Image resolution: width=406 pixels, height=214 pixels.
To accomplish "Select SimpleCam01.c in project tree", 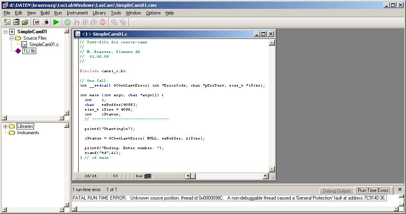I will 44,44.
